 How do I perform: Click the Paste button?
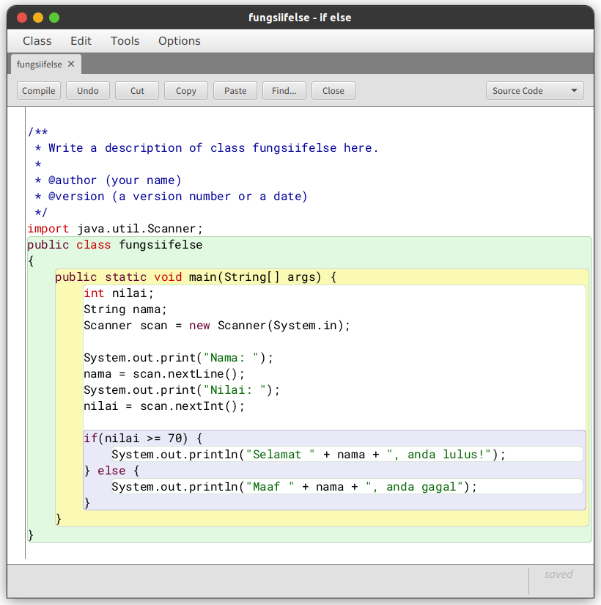point(235,91)
